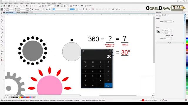Click the blue swatch in right color palette

187,38
